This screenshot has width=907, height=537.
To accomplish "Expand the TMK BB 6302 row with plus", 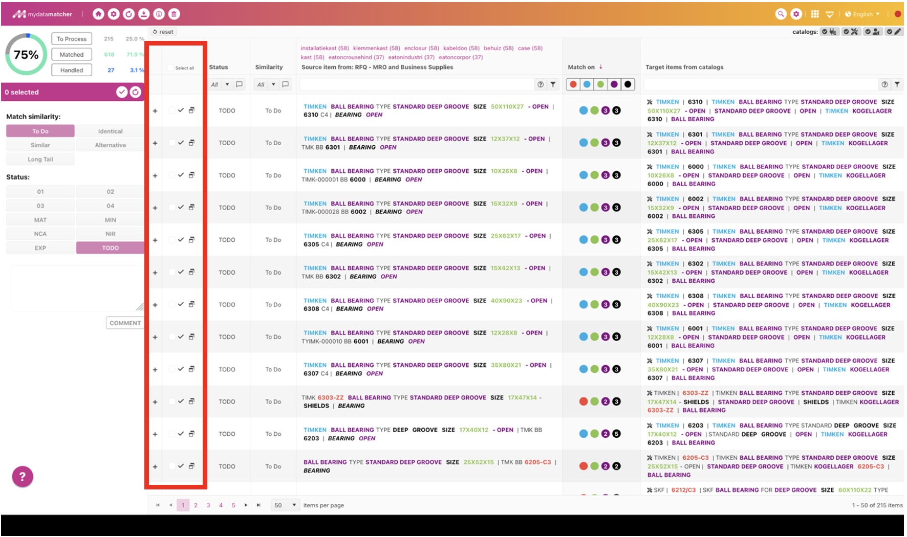I will (155, 273).
